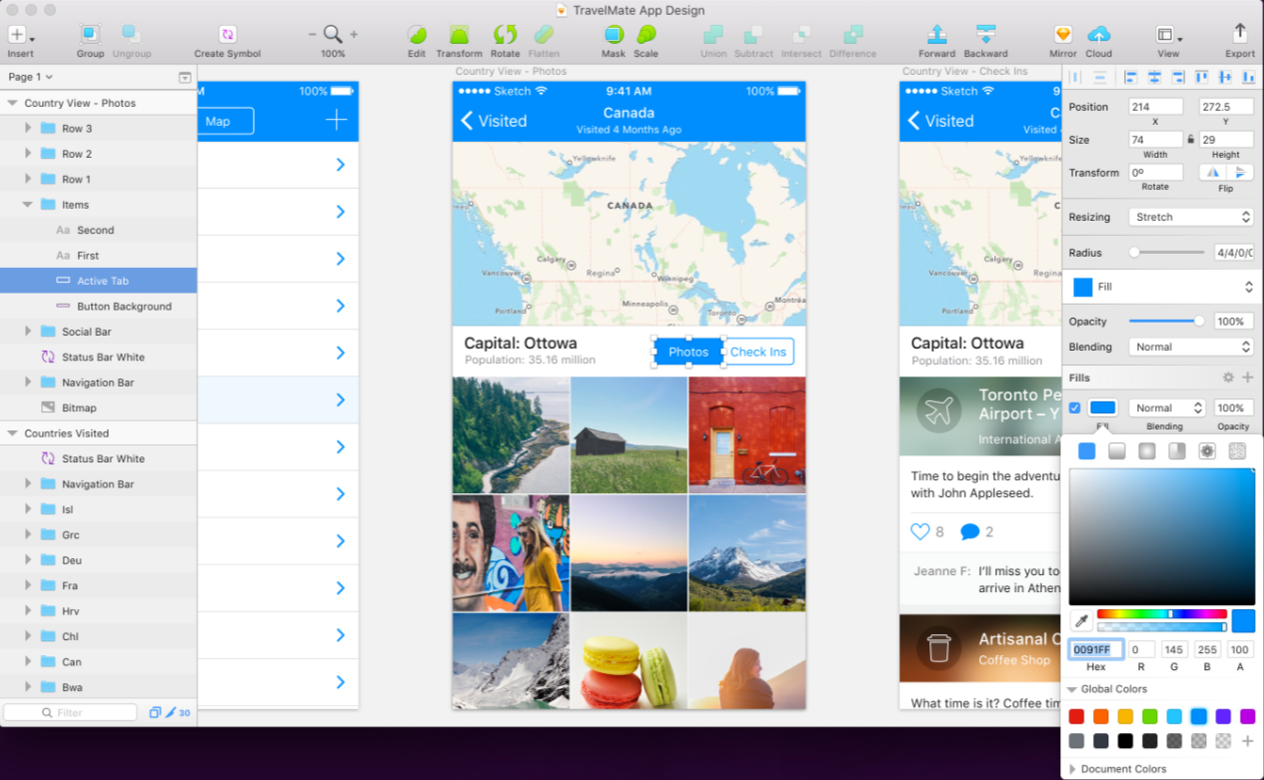Align the layer to the right edge

click(1178, 77)
